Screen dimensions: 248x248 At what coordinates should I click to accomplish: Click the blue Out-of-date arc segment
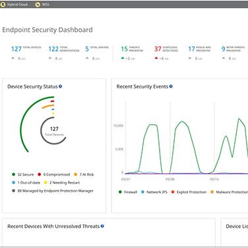[x=53, y=109]
